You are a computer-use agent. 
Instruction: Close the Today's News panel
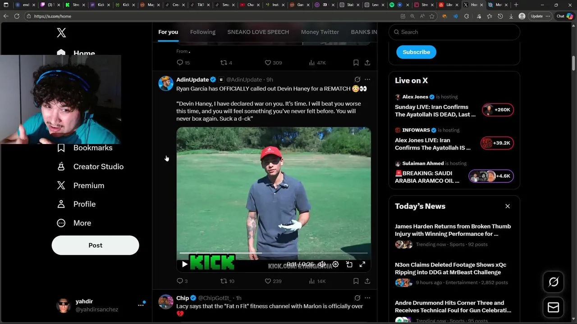508,206
